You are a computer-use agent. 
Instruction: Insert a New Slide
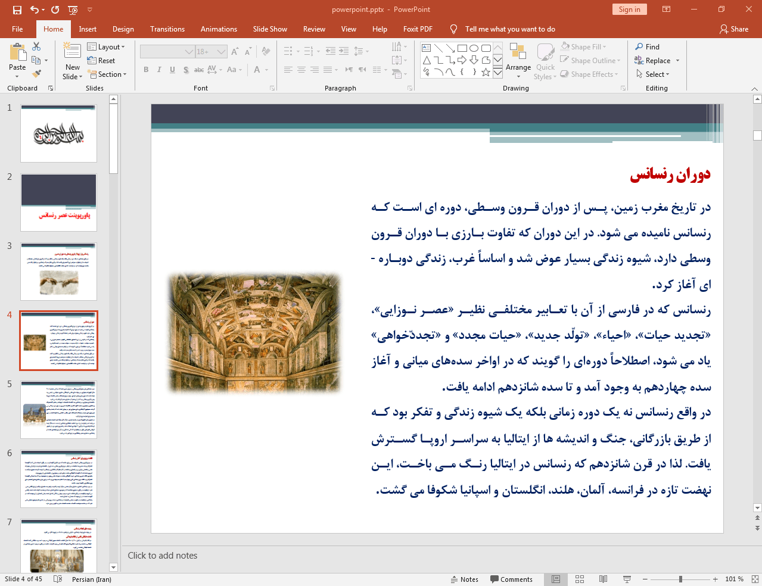coord(73,61)
